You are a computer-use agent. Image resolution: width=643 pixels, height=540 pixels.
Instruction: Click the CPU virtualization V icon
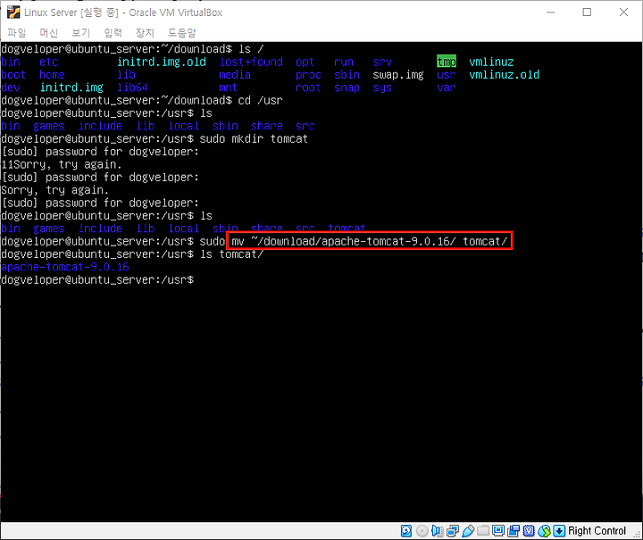[529, 531]
